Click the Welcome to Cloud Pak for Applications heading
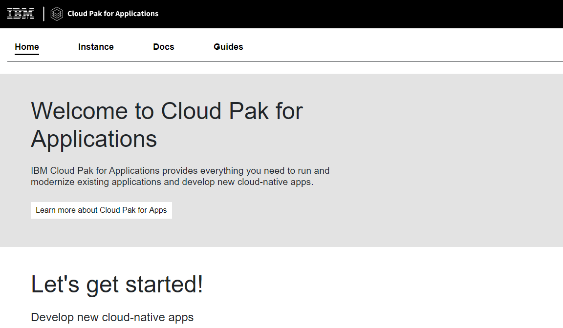The image size is (563, 328). tap(167, 125)
